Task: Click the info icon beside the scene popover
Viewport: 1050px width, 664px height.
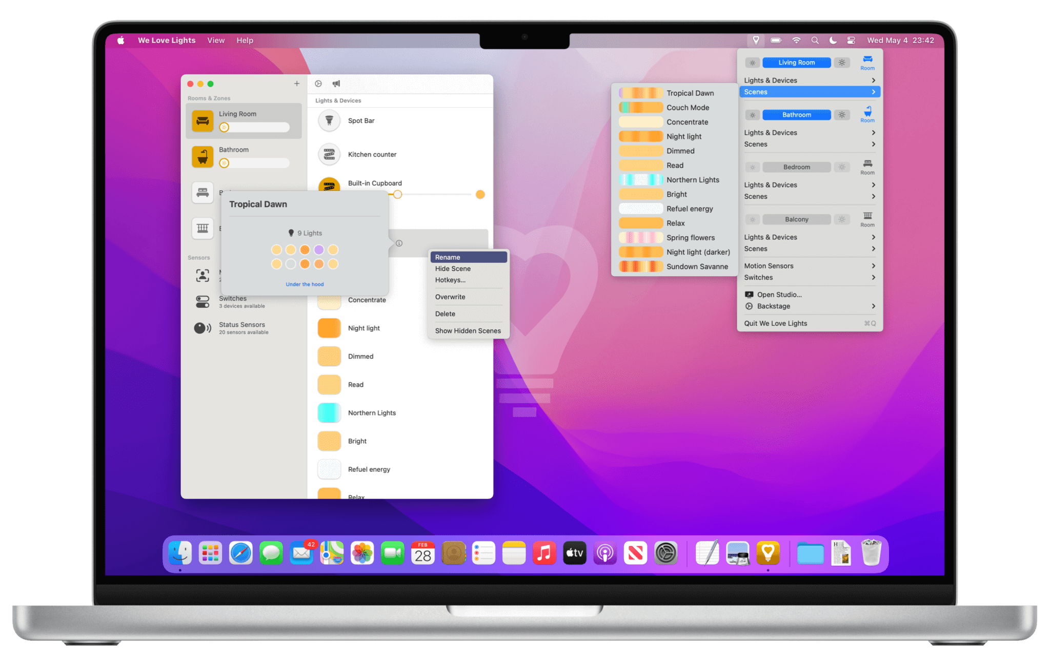Action: click(x=399, y=243)
